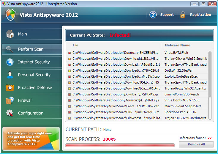Click the Activate your copy banner

(31, 139)
